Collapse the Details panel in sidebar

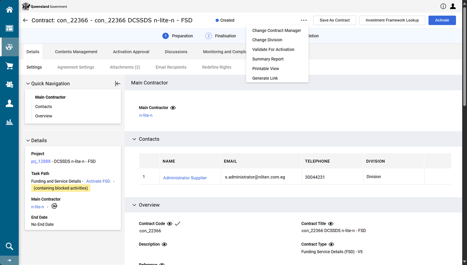pos(28,141)
